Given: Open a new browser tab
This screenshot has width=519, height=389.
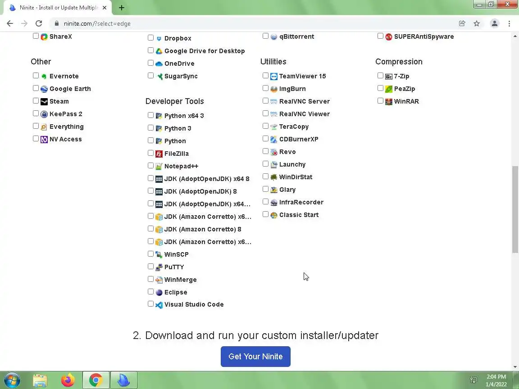Looking at the screenshot, I should click(122, 8).
